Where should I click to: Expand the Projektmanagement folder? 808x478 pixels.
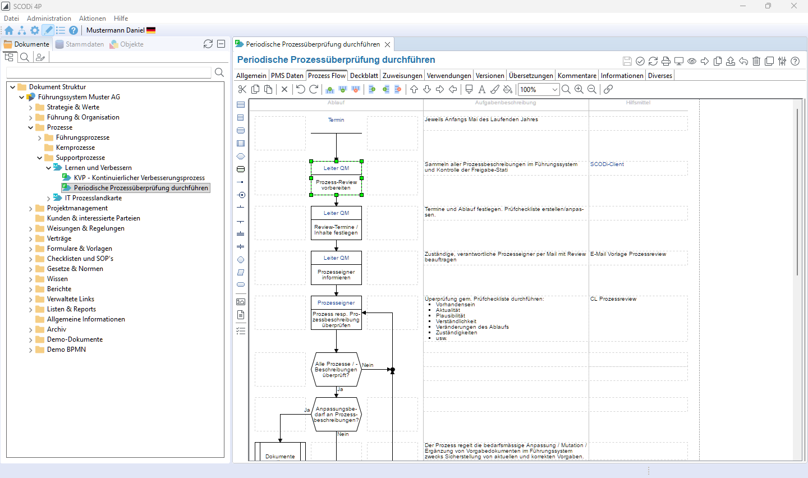pos(31,208)
